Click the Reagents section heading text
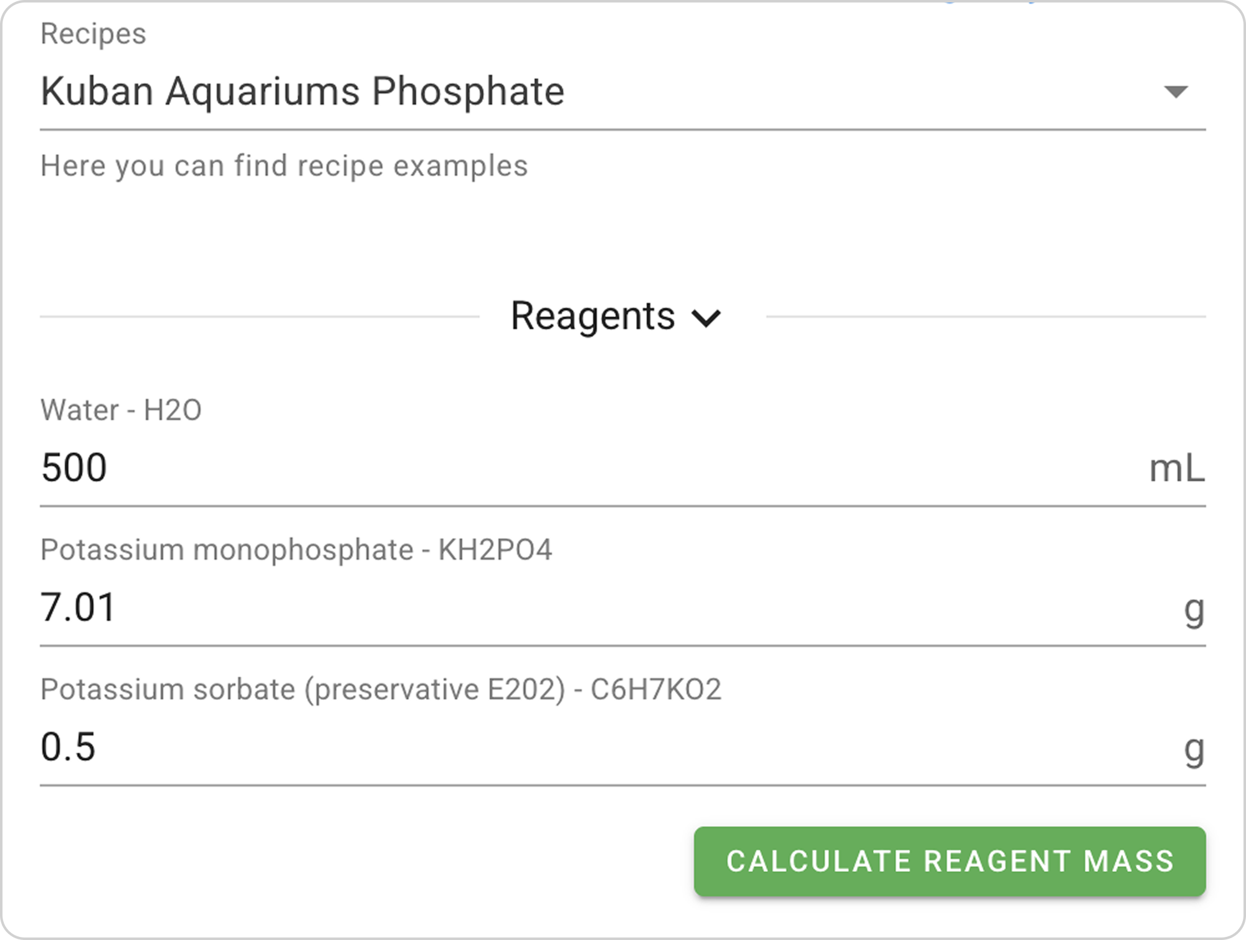 click(592, 316)
